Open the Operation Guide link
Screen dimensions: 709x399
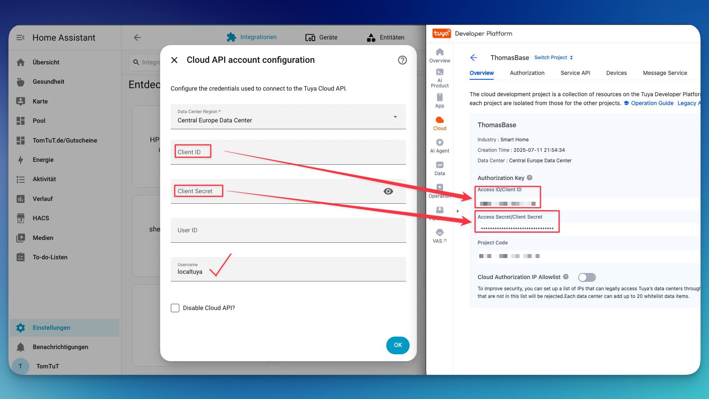tap(652, 103)
